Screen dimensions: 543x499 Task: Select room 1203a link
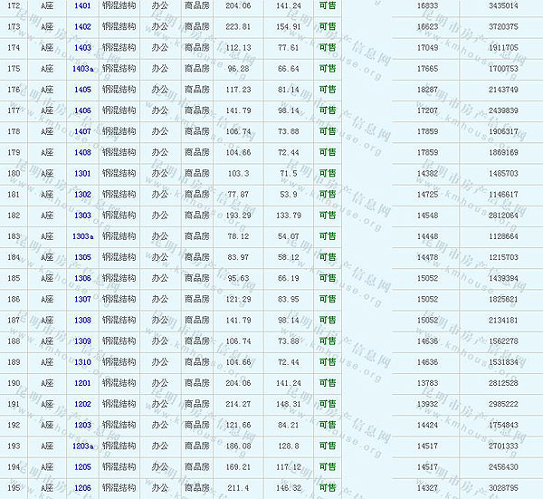(82, 446)
